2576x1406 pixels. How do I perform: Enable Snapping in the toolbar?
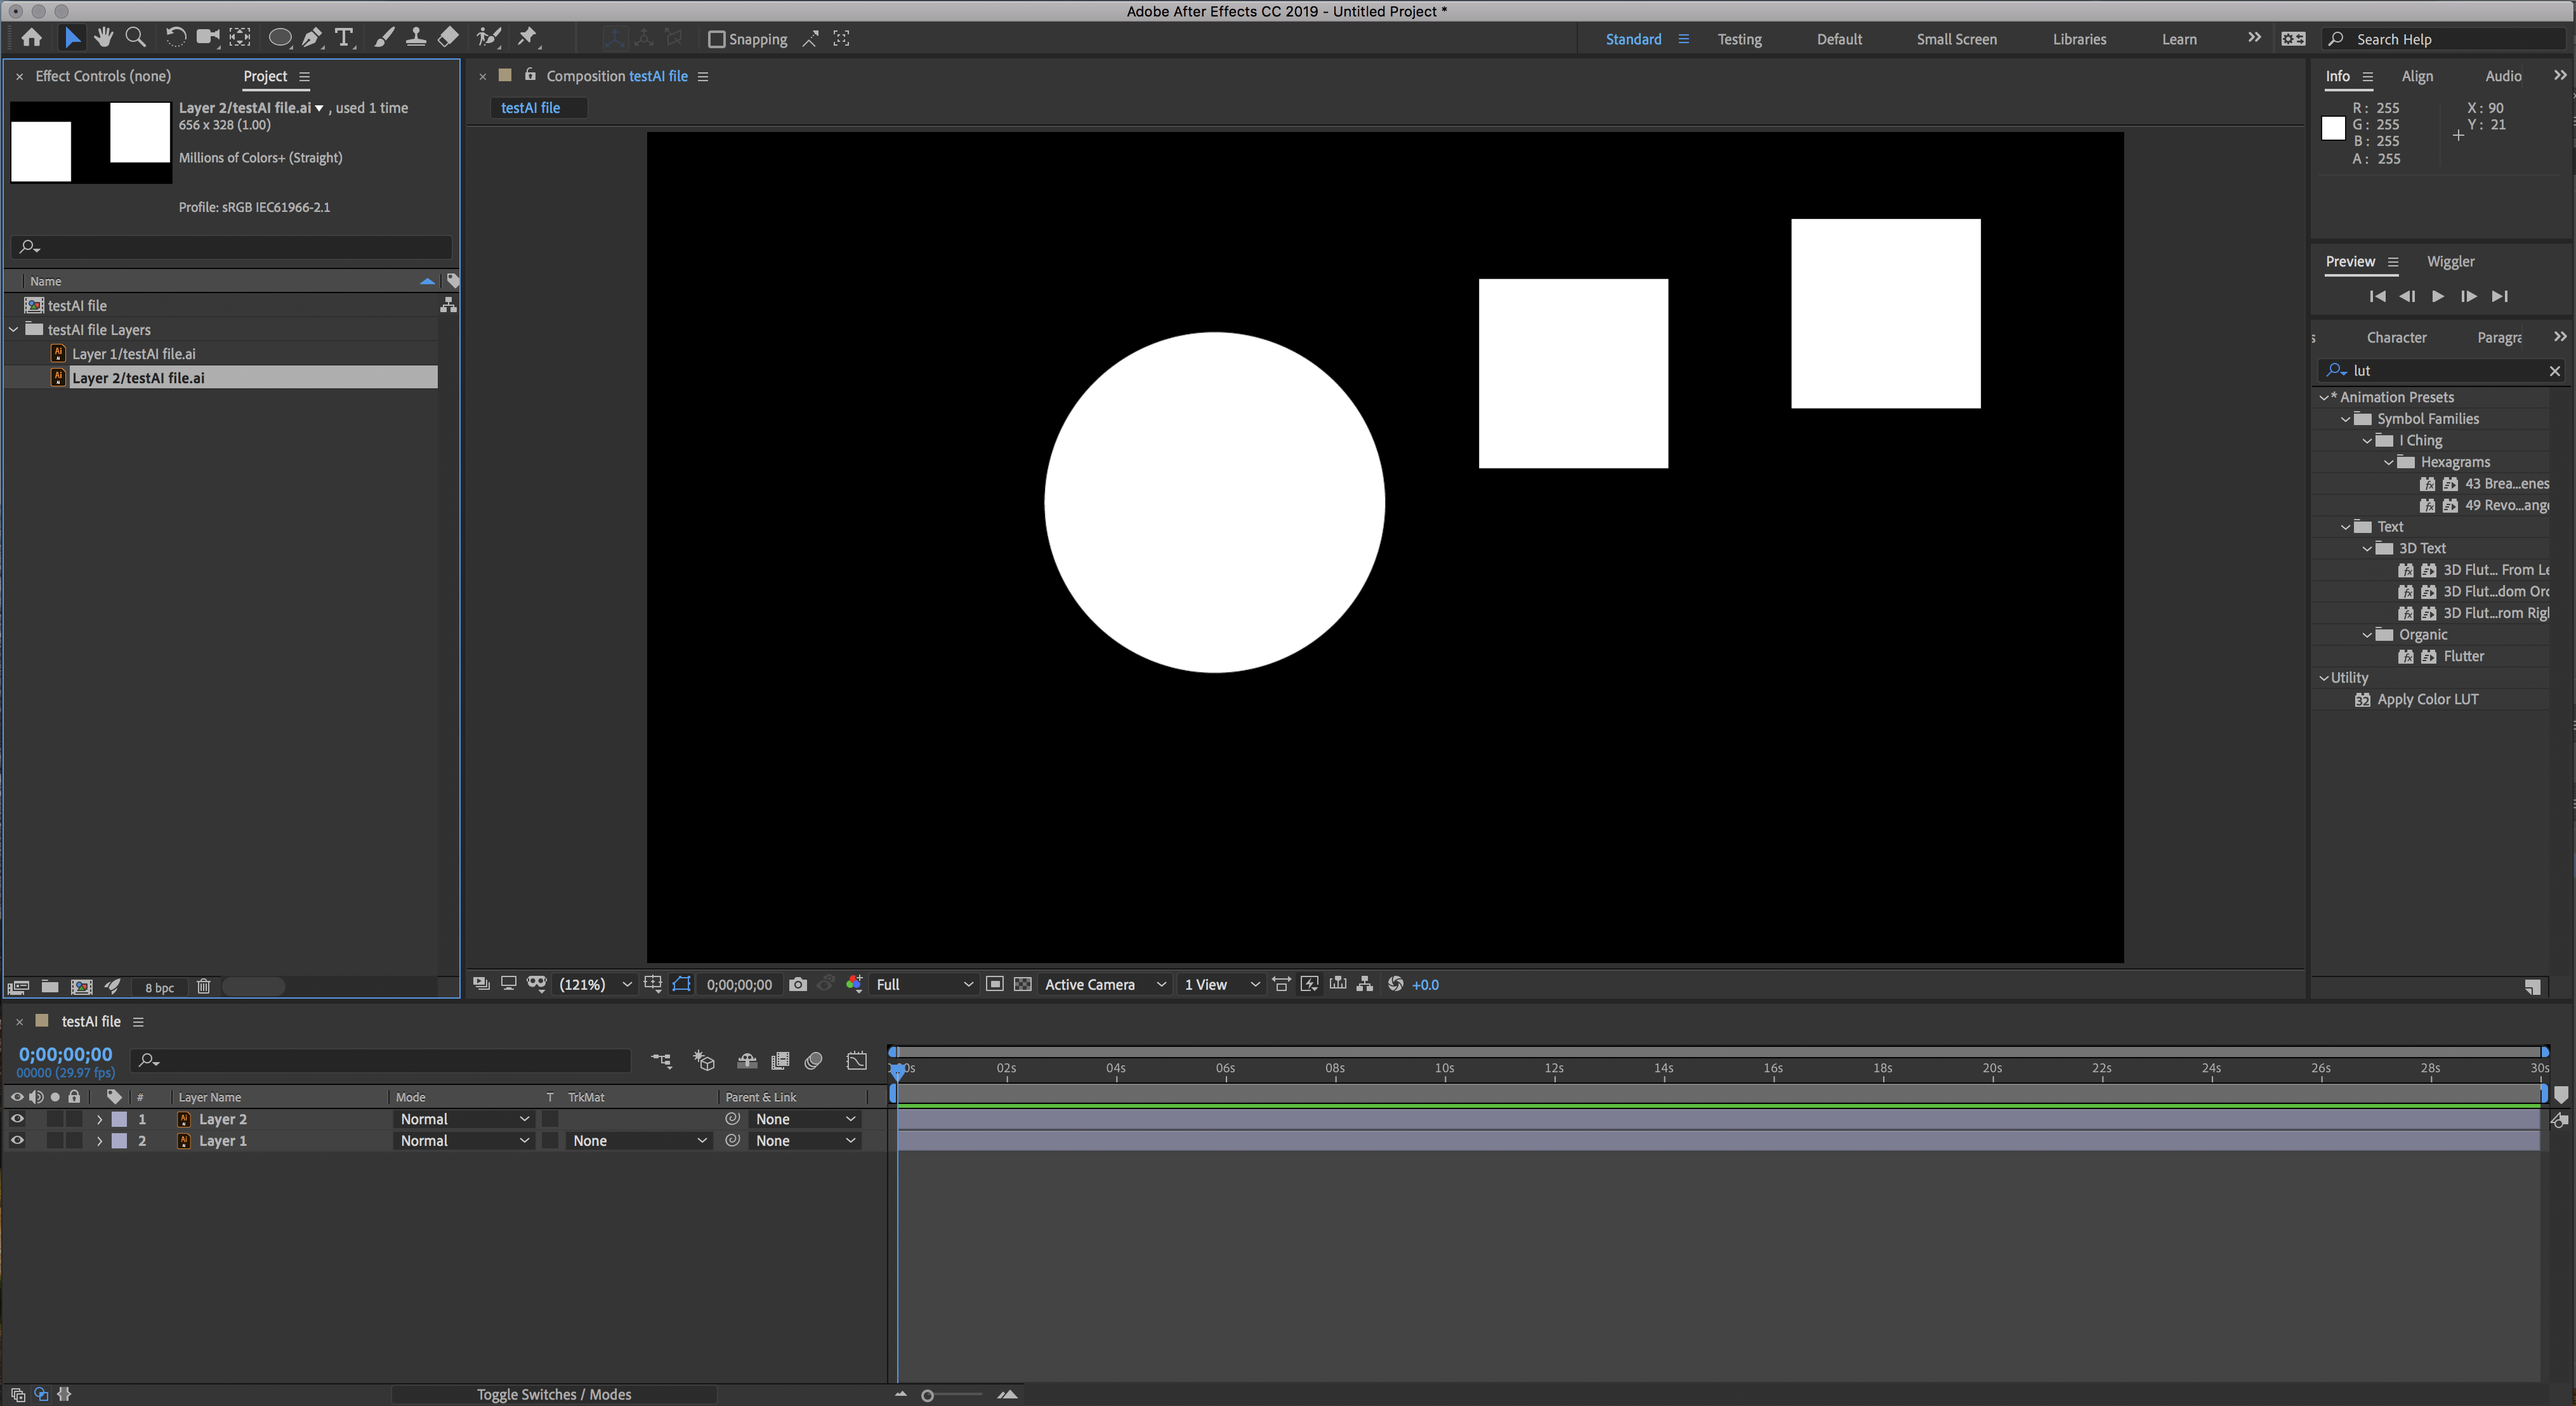[717, 39]
